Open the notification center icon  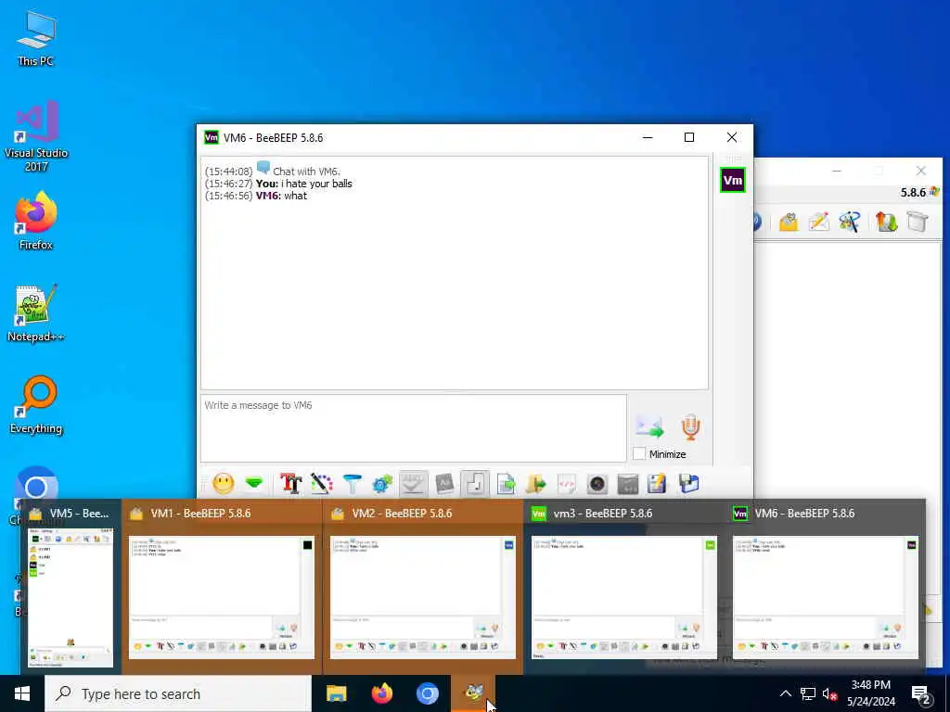coord(920,693)
